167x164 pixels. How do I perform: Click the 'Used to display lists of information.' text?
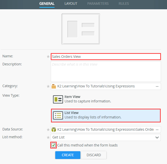[x=93, y=117]
